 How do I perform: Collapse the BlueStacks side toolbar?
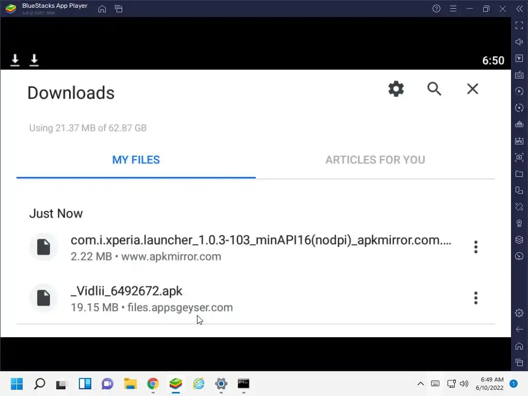pos(519,9)
